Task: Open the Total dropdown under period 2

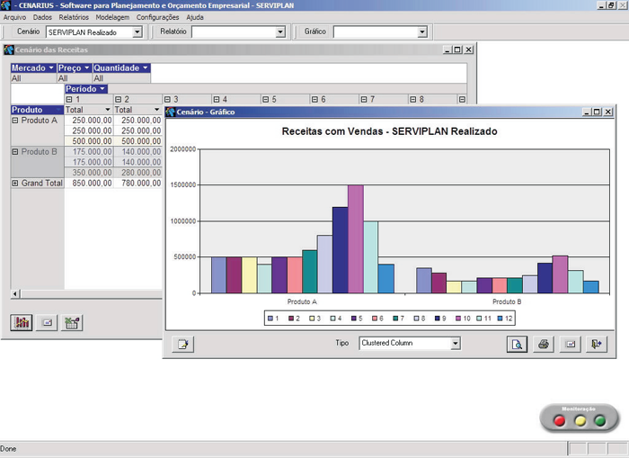Action: coord(157,110)
